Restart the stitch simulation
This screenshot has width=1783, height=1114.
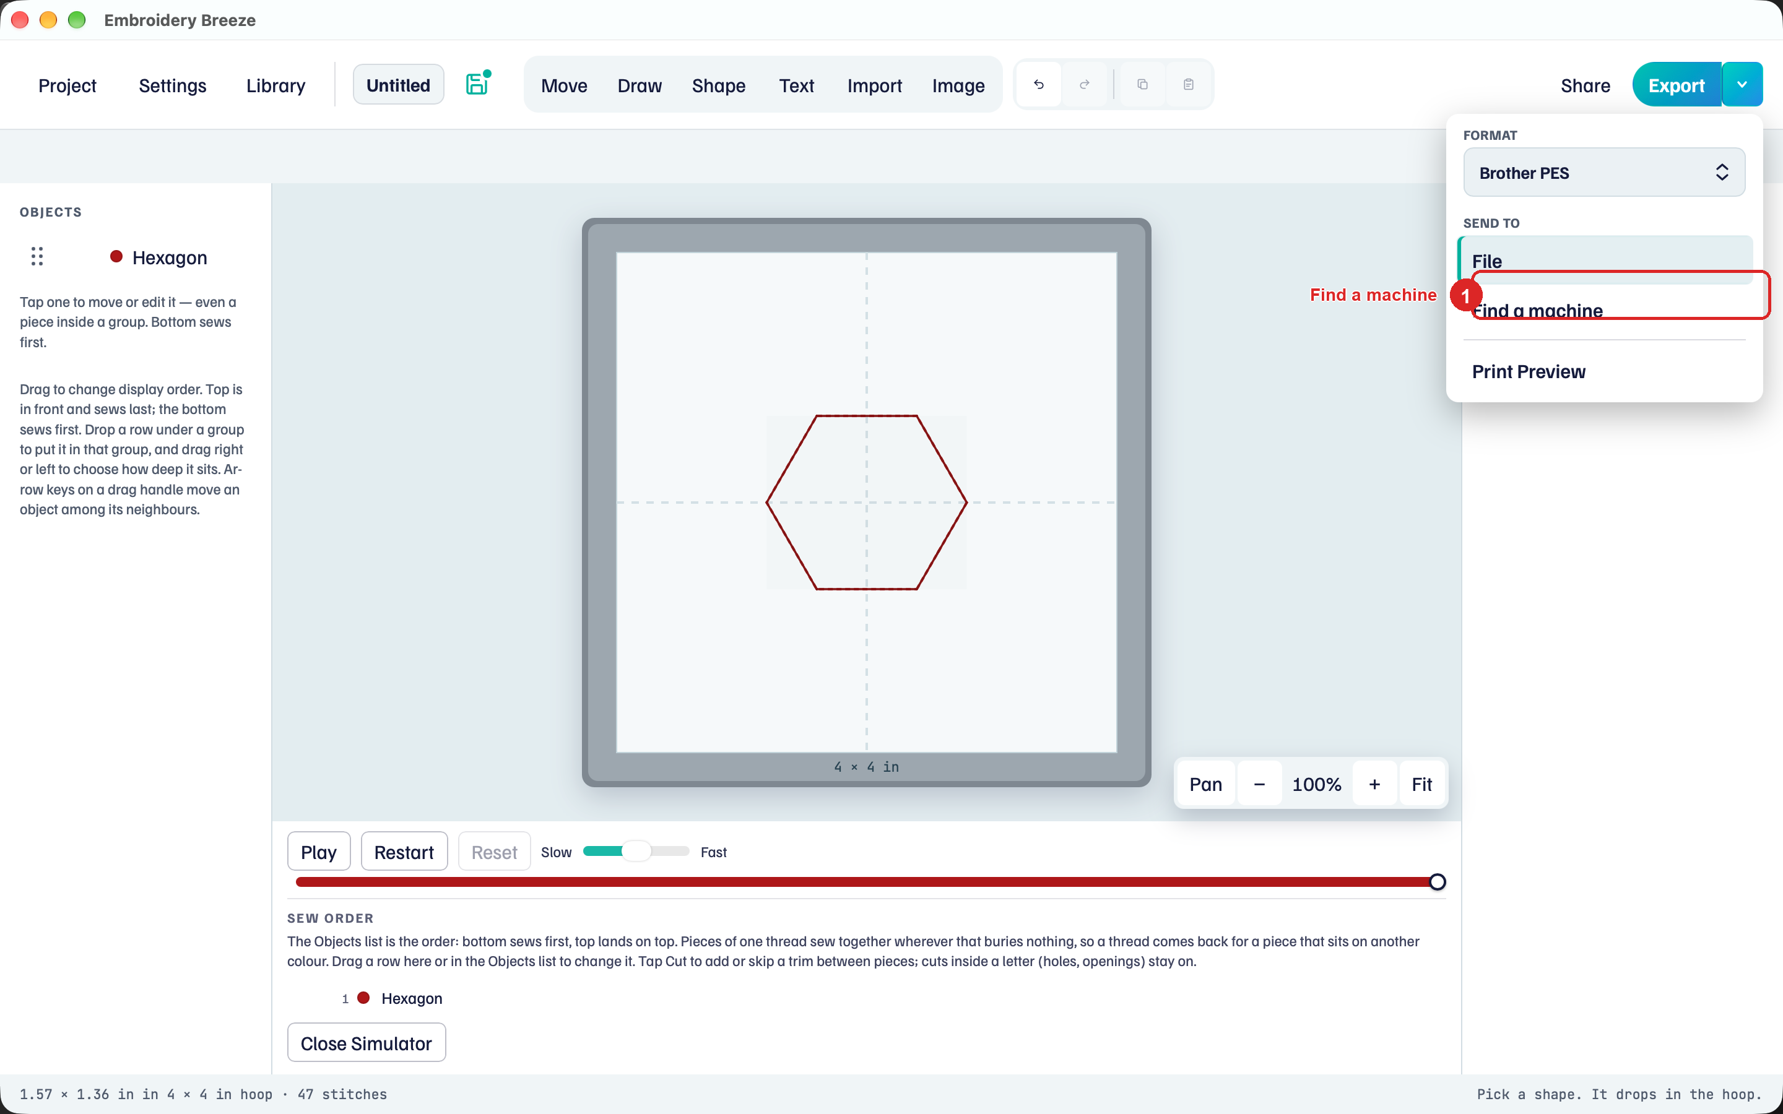404,852
